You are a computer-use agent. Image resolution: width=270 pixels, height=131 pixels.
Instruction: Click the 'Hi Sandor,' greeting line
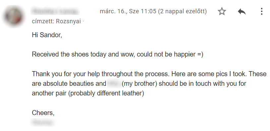(47, 35)
